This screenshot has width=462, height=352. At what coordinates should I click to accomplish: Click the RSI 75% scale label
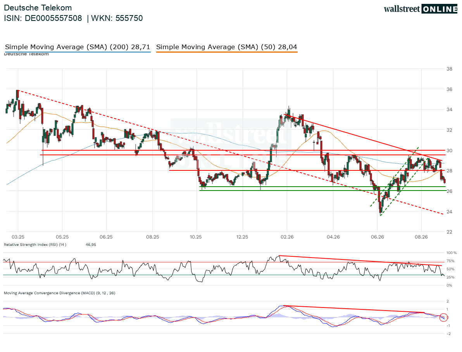(450, 261)
